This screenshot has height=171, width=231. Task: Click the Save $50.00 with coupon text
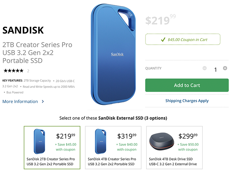[188, 147]
